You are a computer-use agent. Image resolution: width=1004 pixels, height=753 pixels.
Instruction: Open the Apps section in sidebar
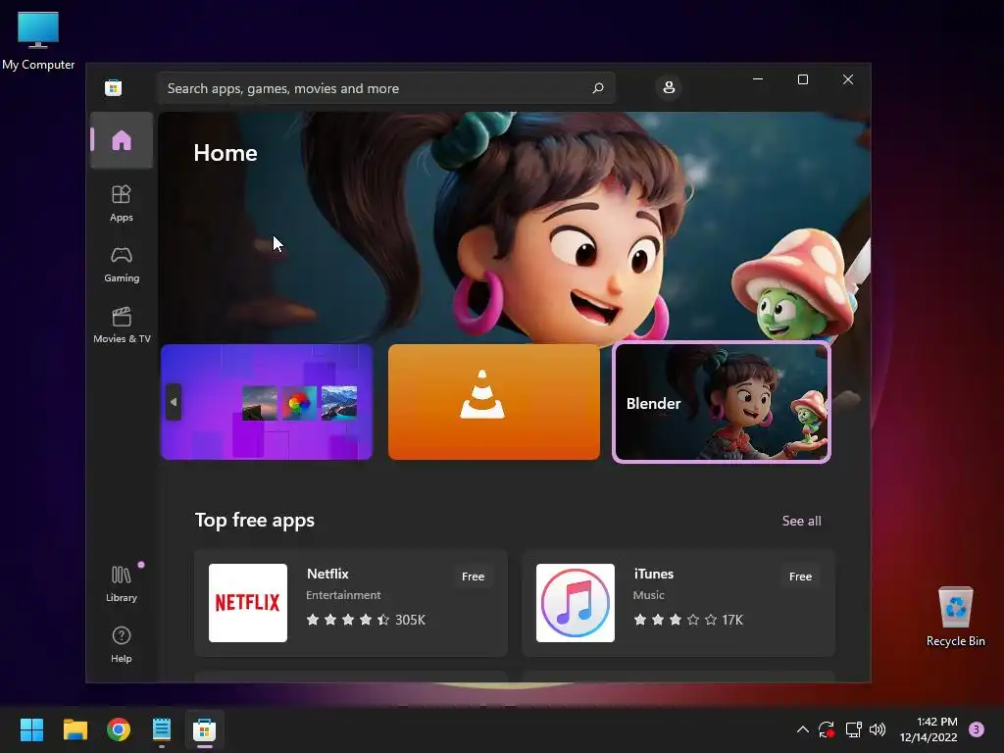click(121, 203)
